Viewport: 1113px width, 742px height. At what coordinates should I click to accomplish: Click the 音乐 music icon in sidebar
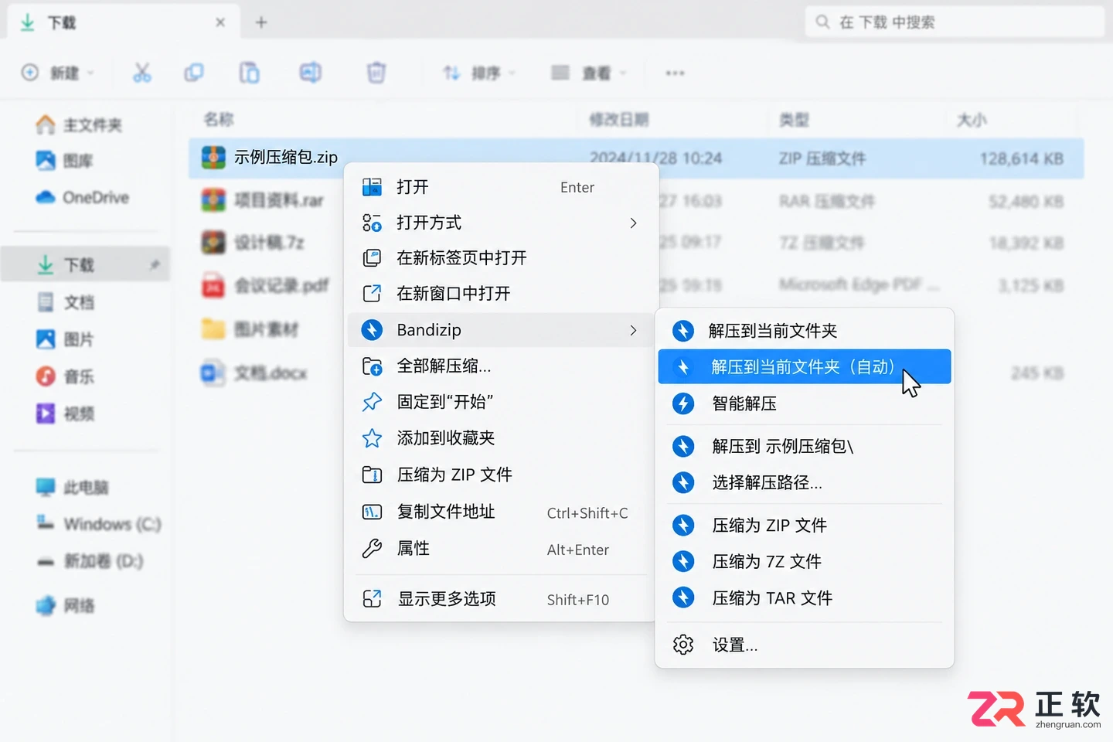46,376
